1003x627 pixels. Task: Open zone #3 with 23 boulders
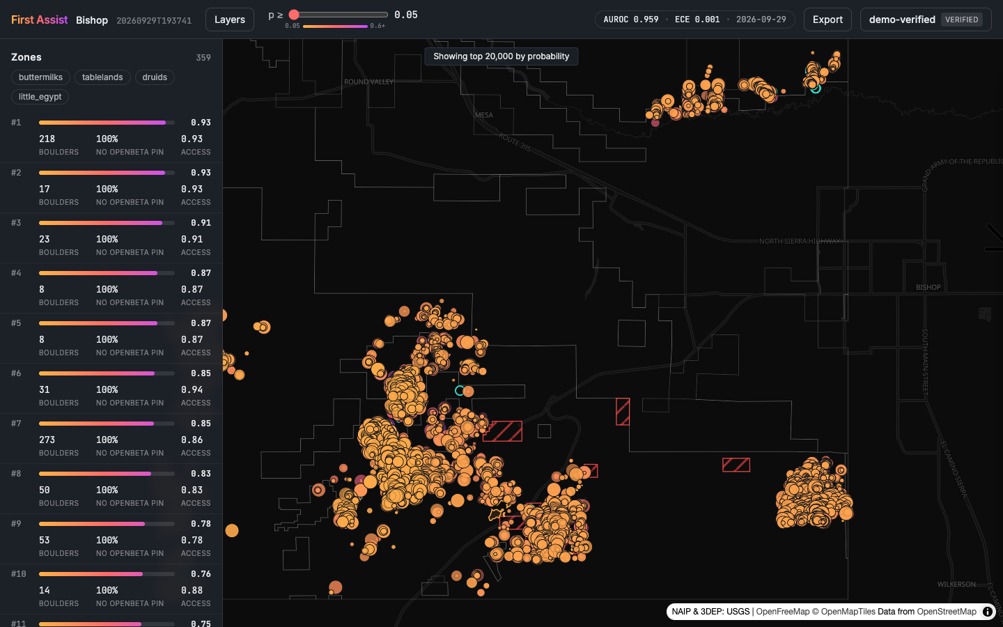click(111, 238)
